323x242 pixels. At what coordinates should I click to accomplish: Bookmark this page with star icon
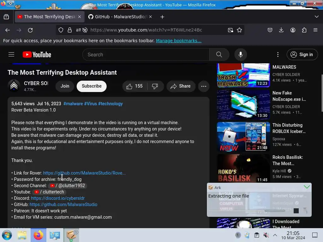coord(239,30)
